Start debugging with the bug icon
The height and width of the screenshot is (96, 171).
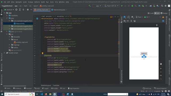coord(132,6)
